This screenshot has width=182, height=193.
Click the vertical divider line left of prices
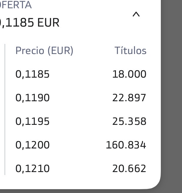[5, 109]
